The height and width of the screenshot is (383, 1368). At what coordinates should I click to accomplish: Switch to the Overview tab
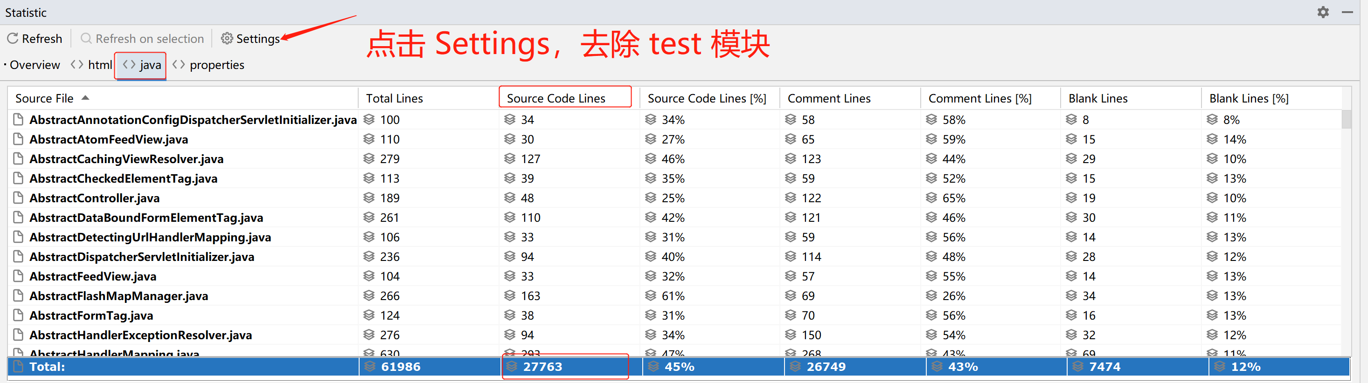click(35, 65)
